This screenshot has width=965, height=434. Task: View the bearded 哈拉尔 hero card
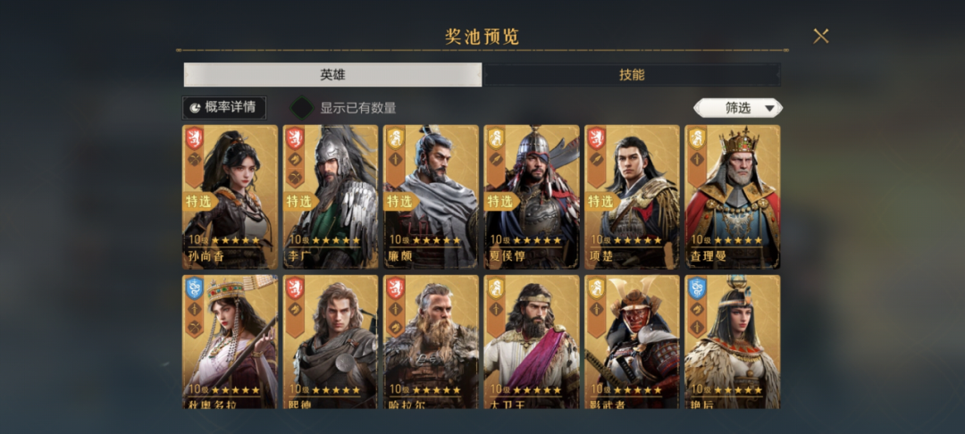coord(431,342)
